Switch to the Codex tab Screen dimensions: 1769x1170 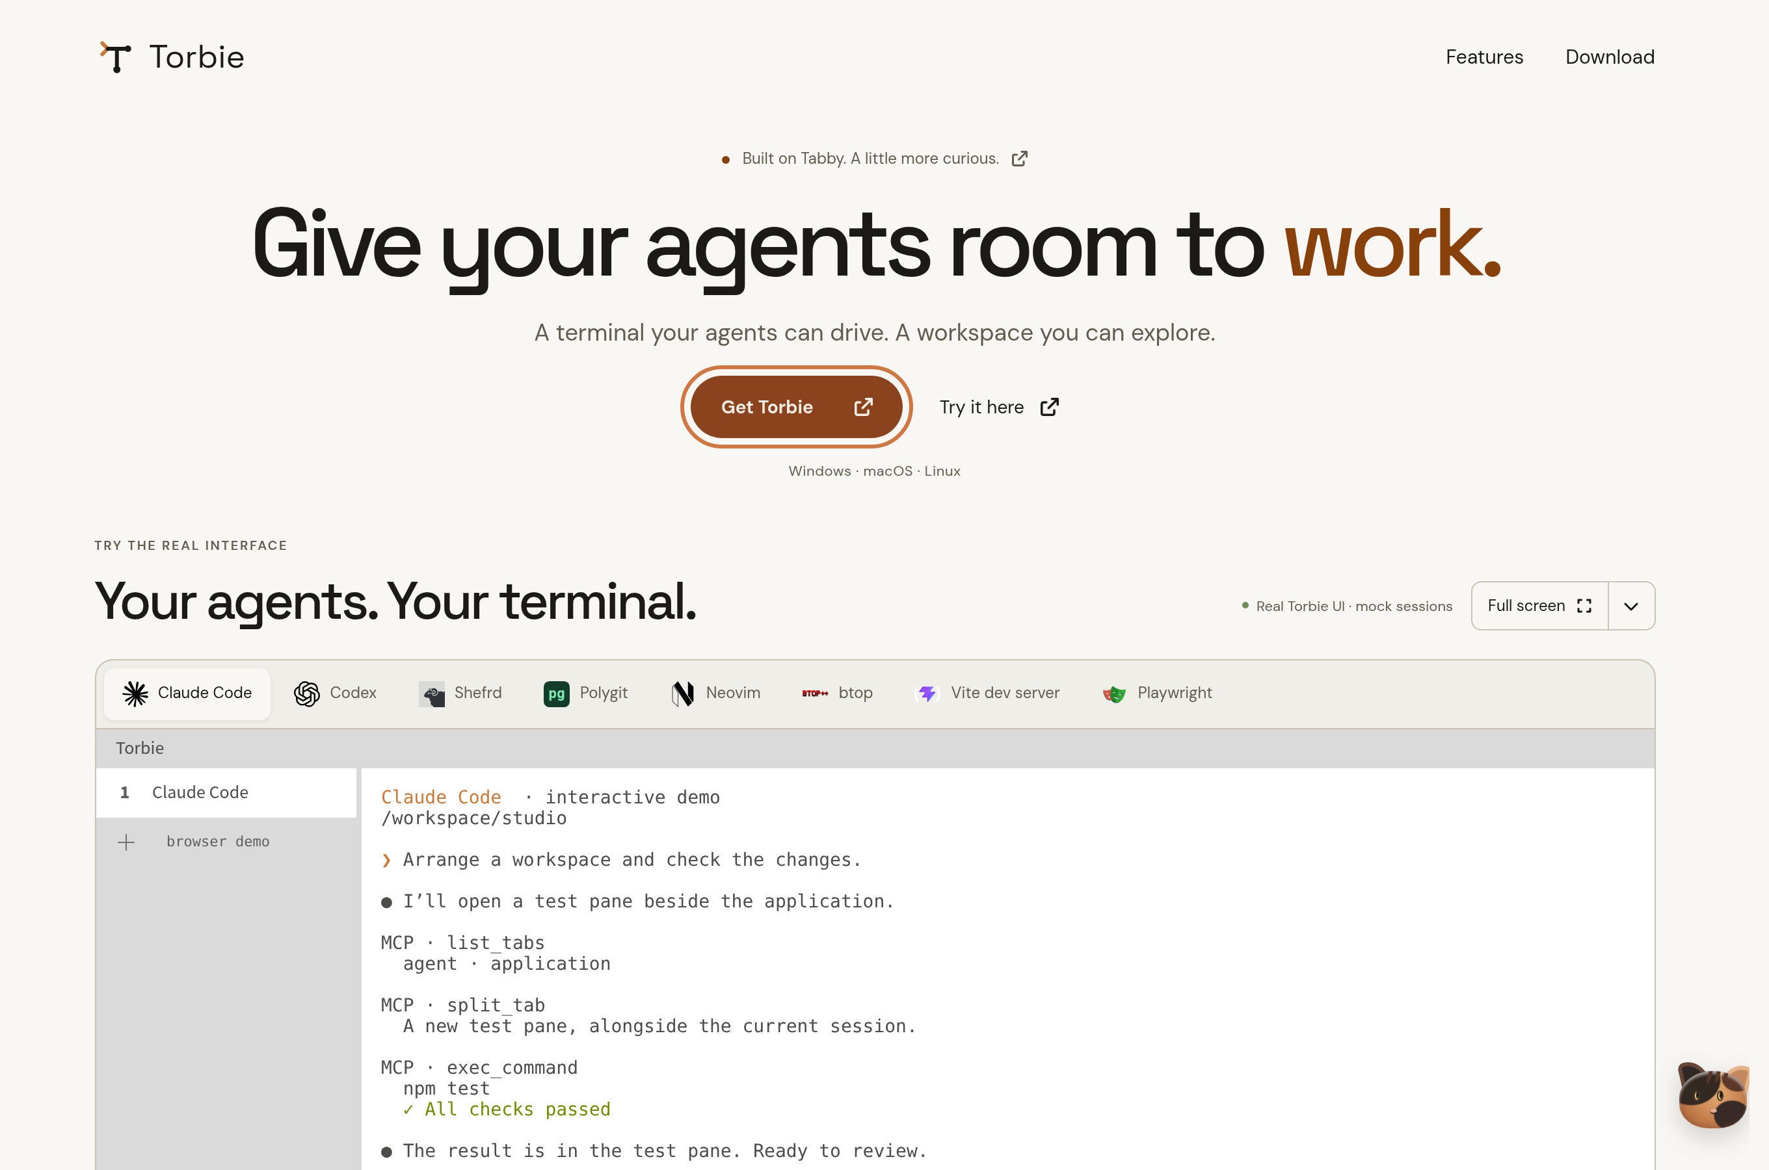point(335,693)
